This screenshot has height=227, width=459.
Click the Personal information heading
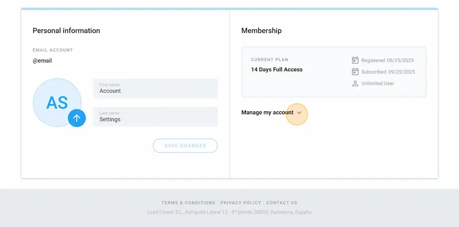click(66, 30)
